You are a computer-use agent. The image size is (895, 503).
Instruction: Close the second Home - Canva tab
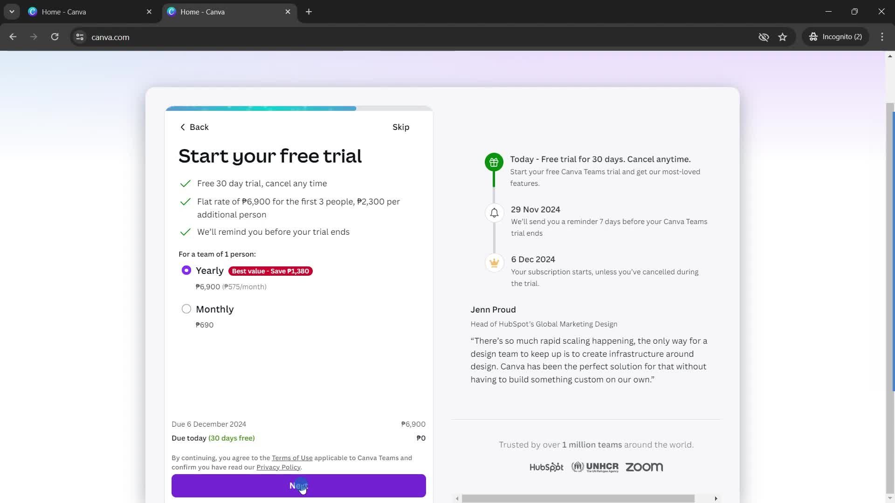(x=288, y=12)
